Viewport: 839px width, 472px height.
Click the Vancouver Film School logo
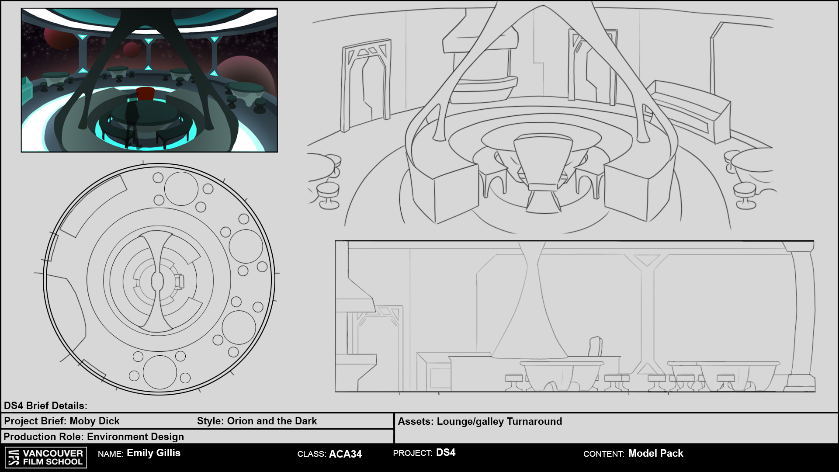pyautogui.click(x=45, y=458)
